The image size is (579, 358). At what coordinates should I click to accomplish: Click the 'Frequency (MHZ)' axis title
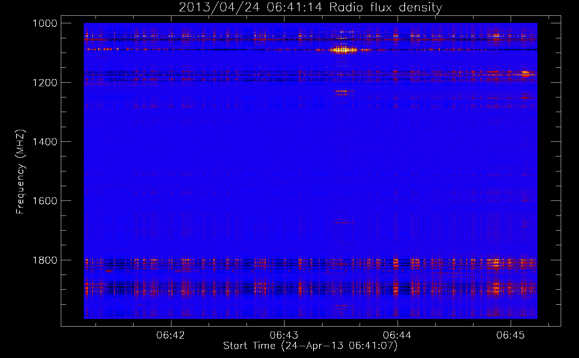[21, 172]
